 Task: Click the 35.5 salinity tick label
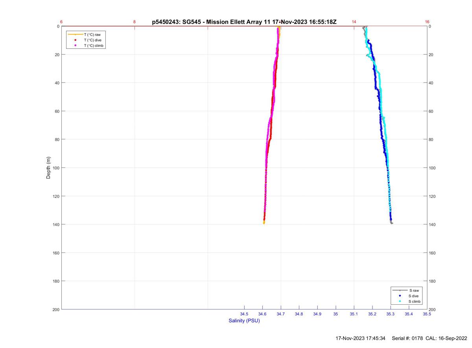tap(427, 314)
